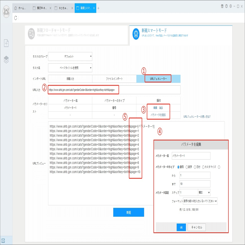Click the preview URL ending page=5

point(94,149)
